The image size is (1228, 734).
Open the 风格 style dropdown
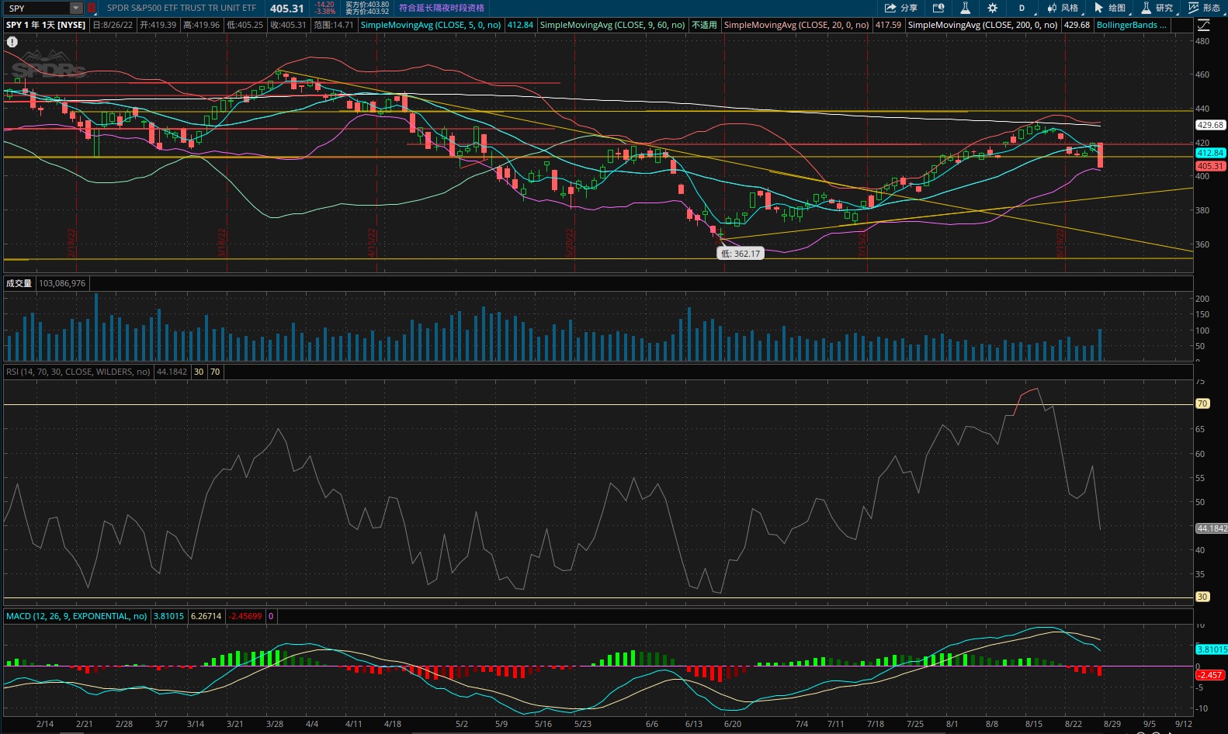(1063, 8)
